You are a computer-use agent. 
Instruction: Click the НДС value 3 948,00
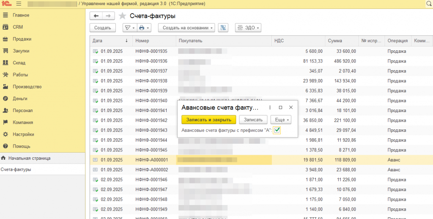tap(314, 170)
